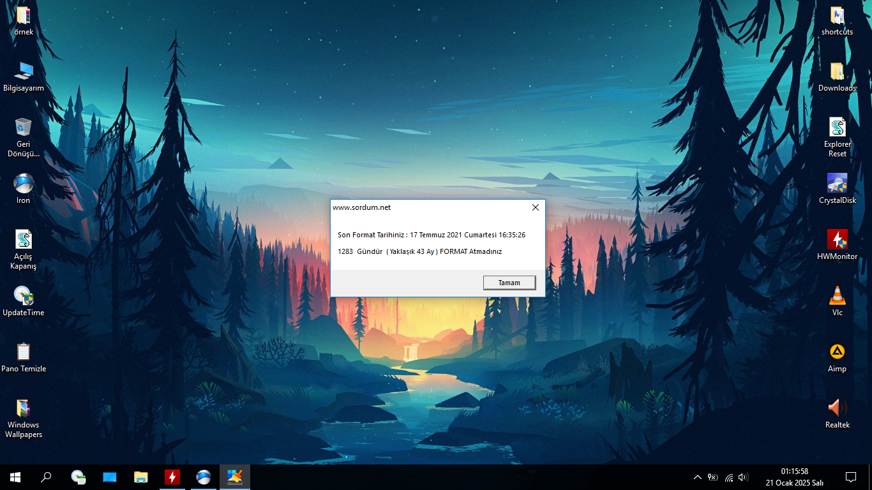The image size is (872, 490).
Task: Expand the hidden system tray icons
Action: point(698,477)
